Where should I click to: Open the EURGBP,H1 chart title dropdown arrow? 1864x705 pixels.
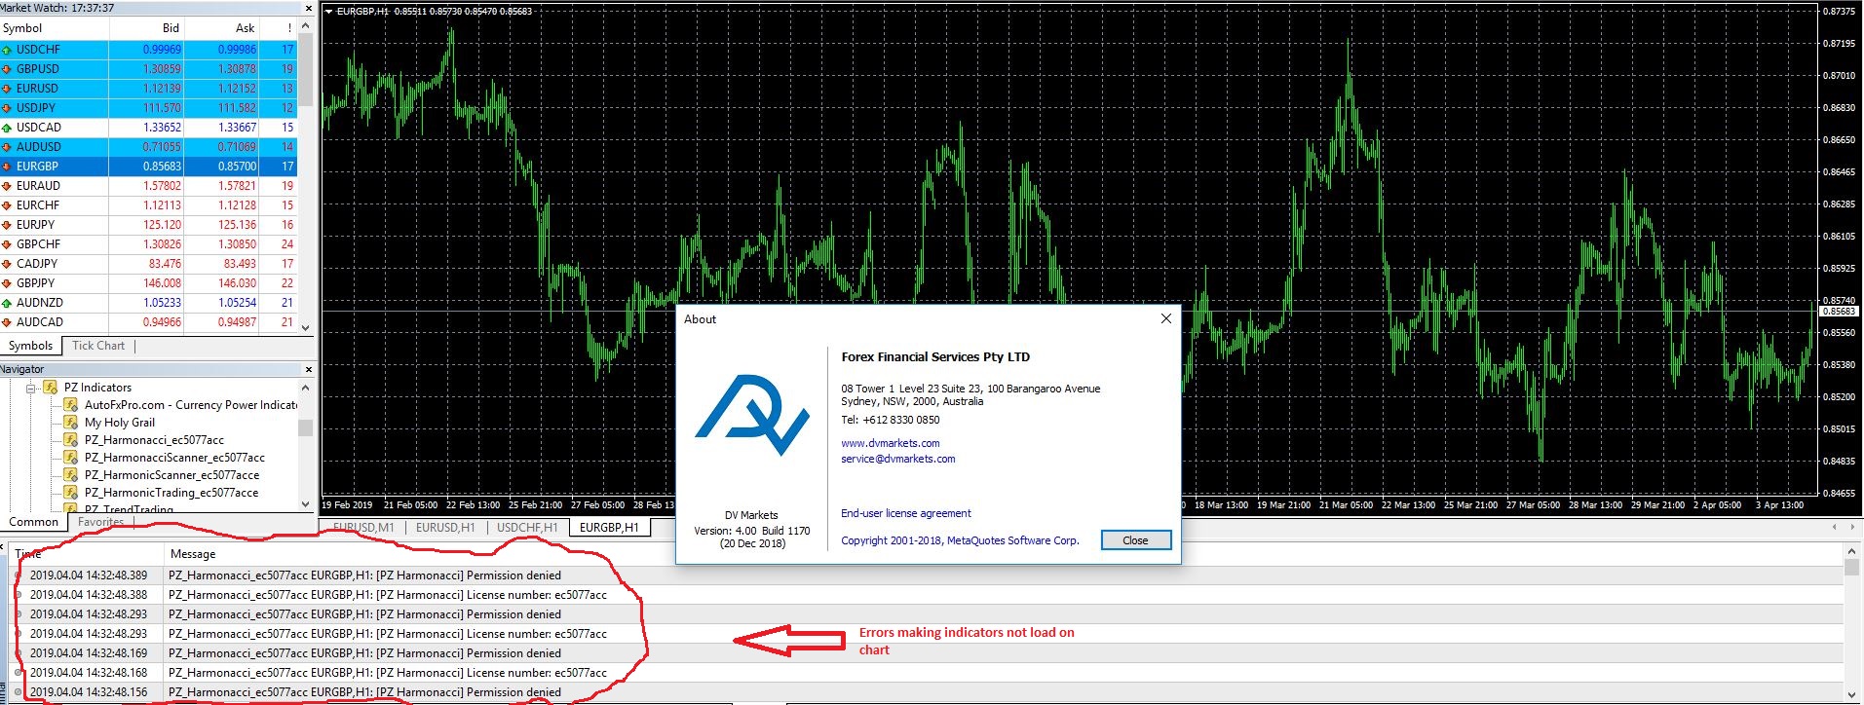[328, 12]
